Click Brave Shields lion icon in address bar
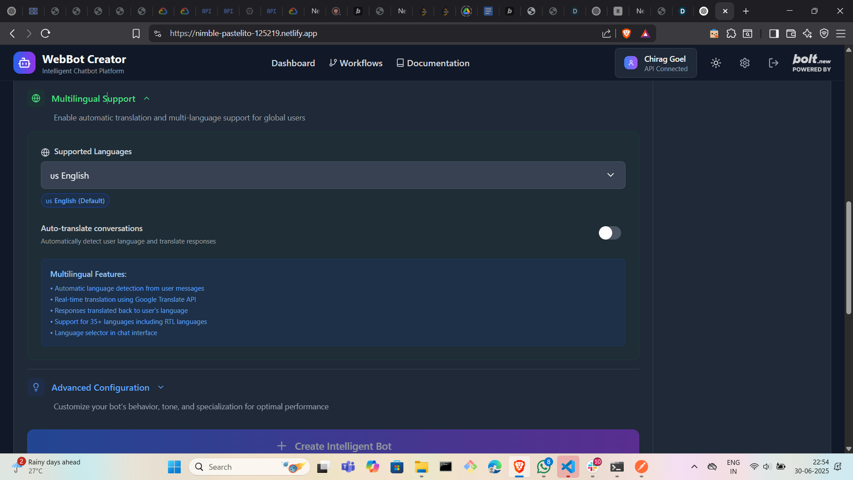Viewport: 853px width, 480px height. pos(626,33)
